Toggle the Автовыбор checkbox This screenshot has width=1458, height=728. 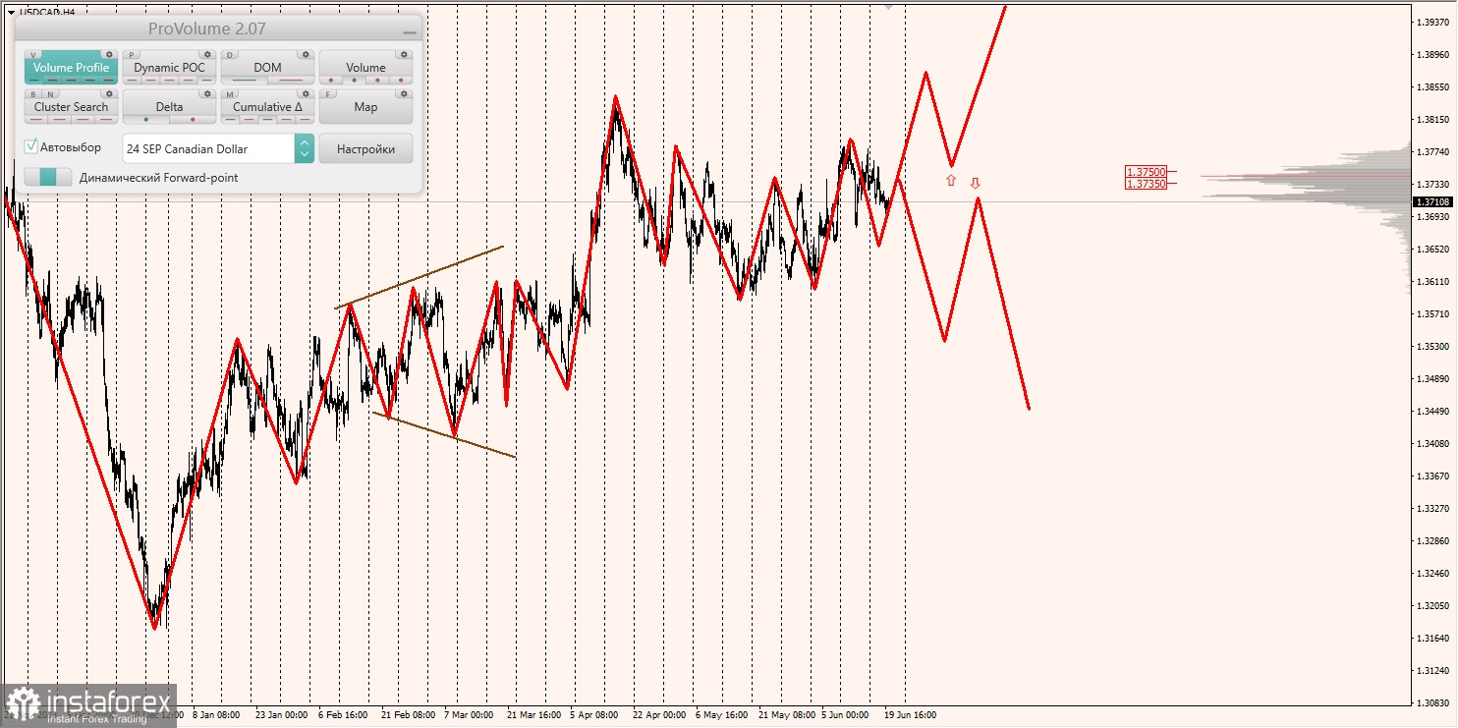[x=31, y=146]
